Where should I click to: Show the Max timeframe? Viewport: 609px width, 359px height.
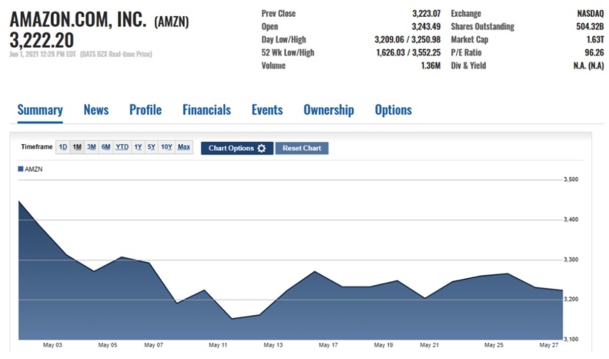pos(184,147)
